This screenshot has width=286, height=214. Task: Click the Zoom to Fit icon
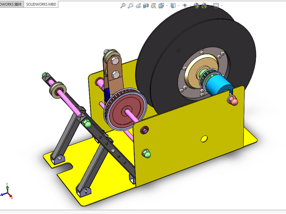123,6
